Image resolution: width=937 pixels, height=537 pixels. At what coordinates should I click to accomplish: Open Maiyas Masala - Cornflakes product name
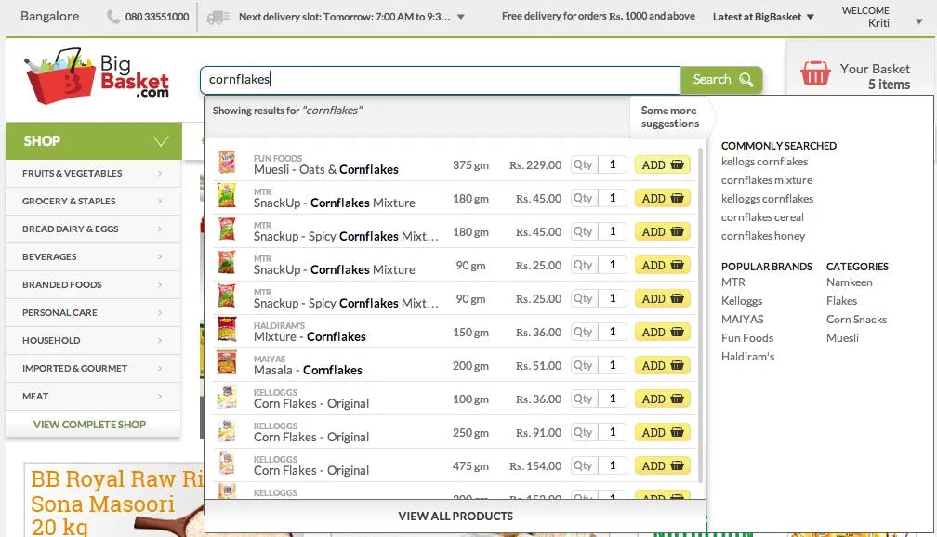[x=308, y=371]
